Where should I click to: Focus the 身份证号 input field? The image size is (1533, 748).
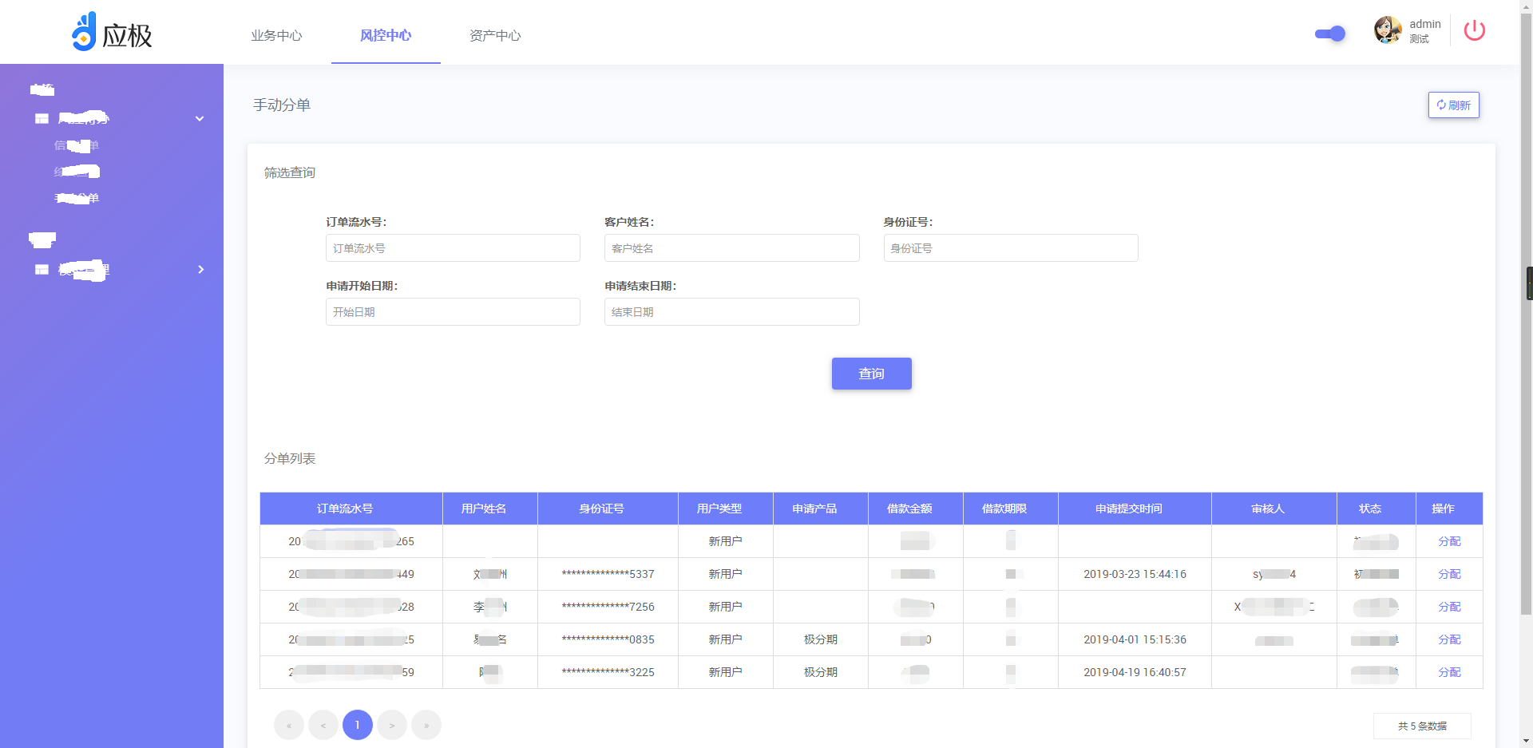click(x=1010, y=248)
